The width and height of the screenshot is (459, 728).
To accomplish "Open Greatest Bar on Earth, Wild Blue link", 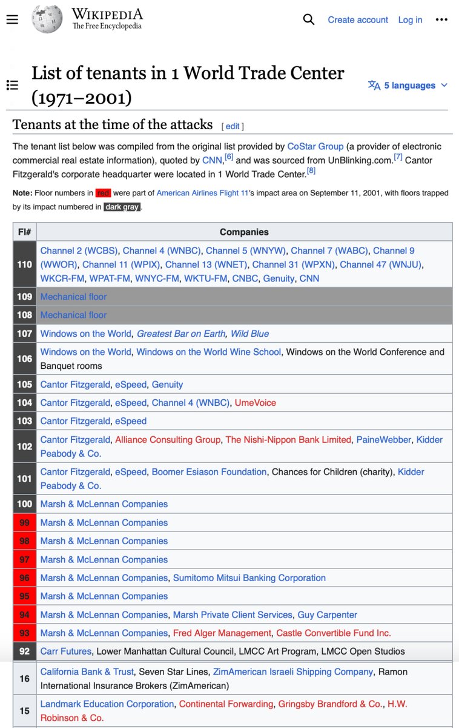I will pyautogui.click(x=203, y=334).
